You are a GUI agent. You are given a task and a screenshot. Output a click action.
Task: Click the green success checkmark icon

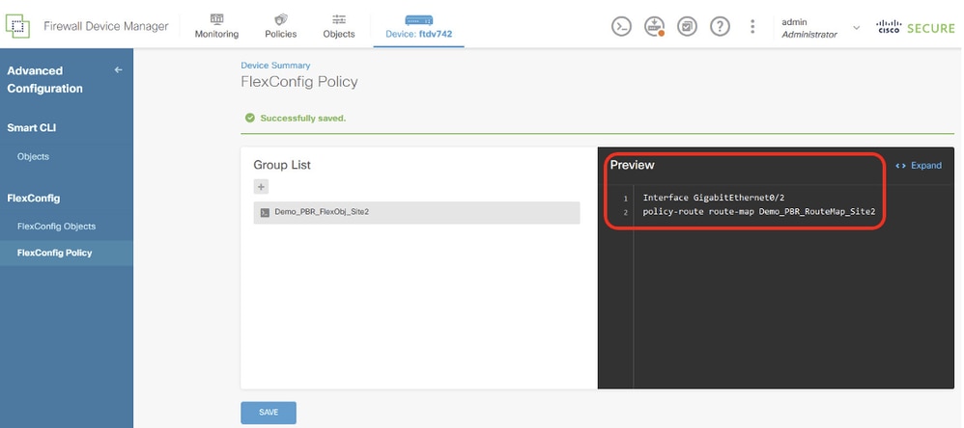pyautogui.click(x=249, y=118)
